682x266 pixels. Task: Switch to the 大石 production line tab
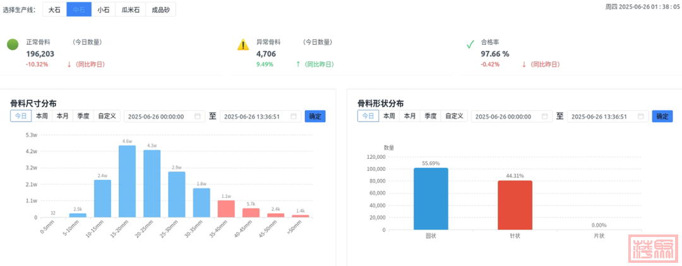click(x=54, y=9)
